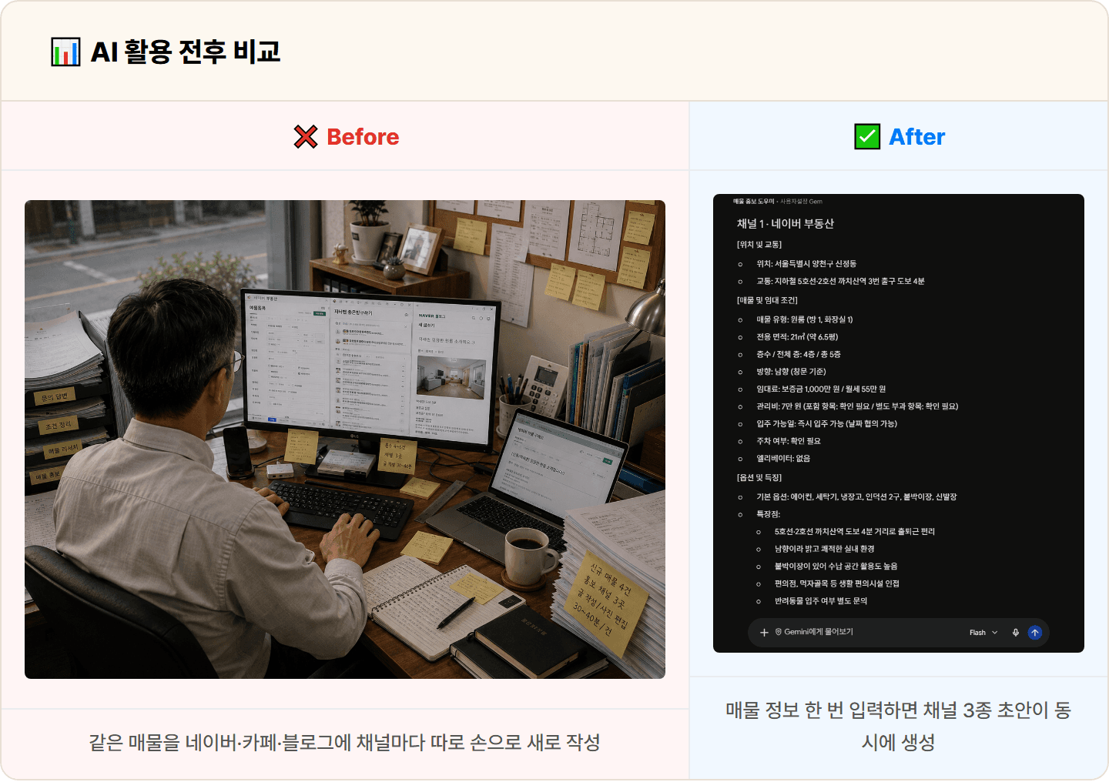Click the 'AI 활용 전후 비교' title
This screenshot has height=782, width=1109.
coord(186,52)
